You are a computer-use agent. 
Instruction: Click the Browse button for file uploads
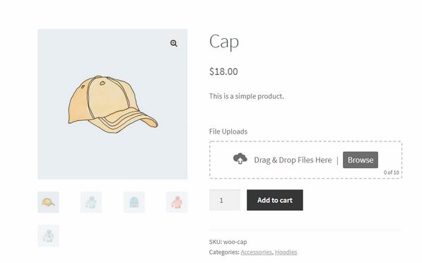pos(361,160)
